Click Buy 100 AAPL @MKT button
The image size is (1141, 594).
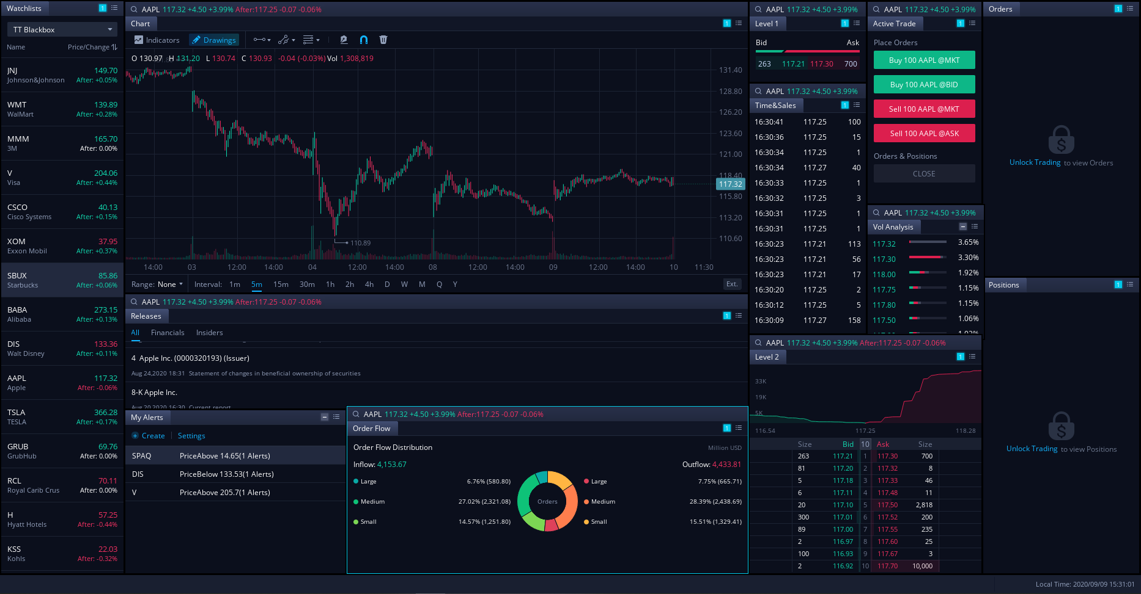(925, 60)
